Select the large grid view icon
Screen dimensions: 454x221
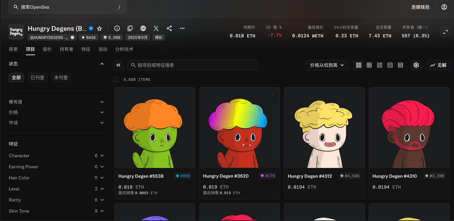pos(359,65)
